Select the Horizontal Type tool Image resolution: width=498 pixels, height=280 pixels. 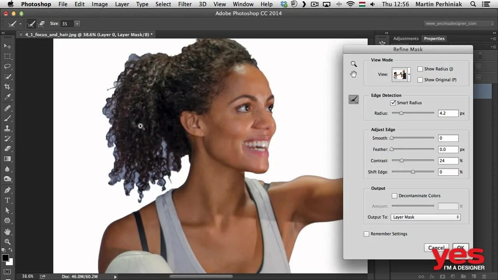[7, 200]
